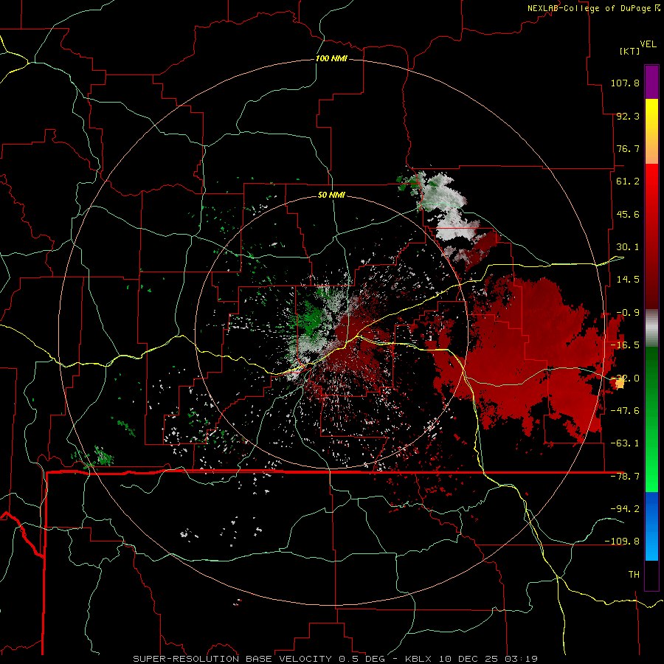Click the VEL legend heading
This screenshot has width=664, height=664.
[648, 44]
